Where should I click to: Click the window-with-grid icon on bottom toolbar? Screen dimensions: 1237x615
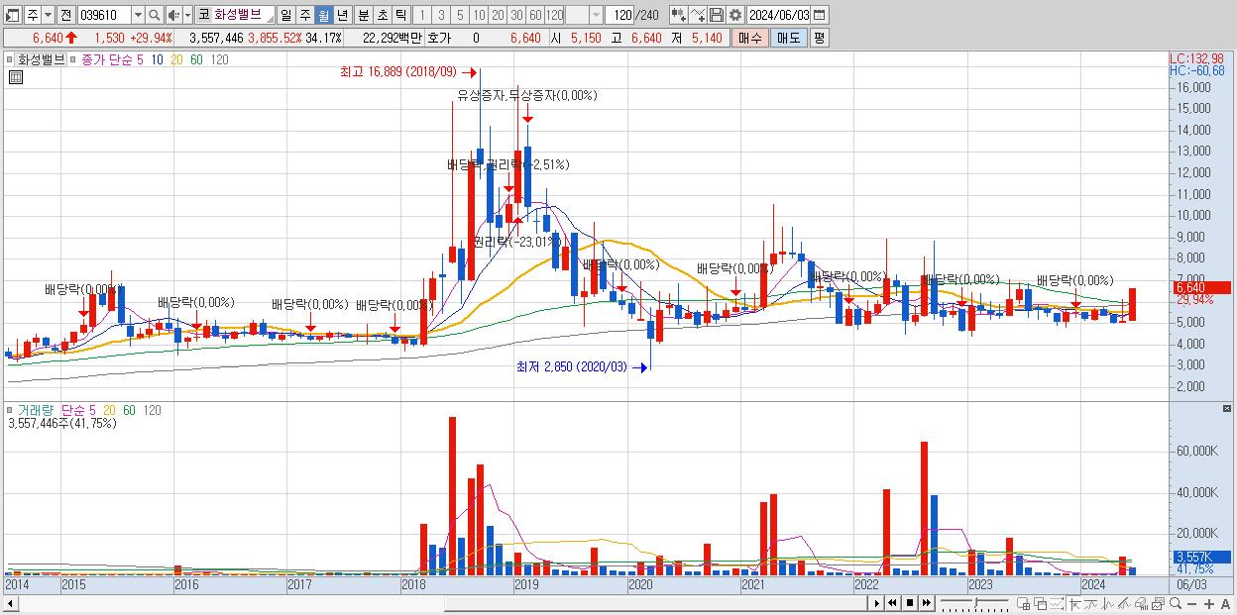click(x=1024, y=603)
